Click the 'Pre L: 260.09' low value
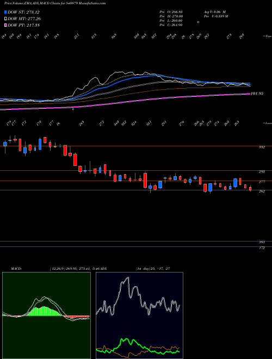This screenshot has height=359, width=272. pos(171,21)
